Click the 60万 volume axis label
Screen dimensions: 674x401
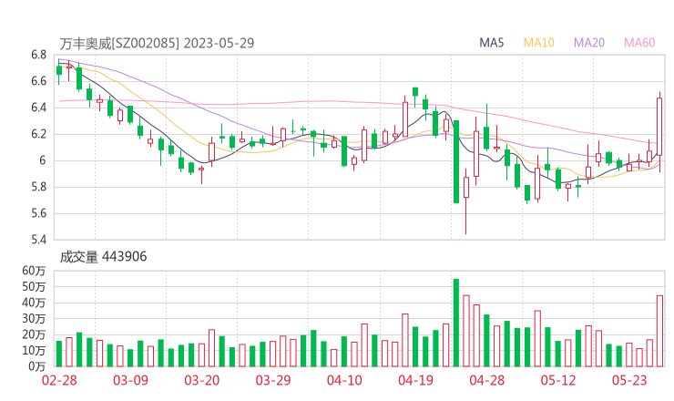click(34, 271)
